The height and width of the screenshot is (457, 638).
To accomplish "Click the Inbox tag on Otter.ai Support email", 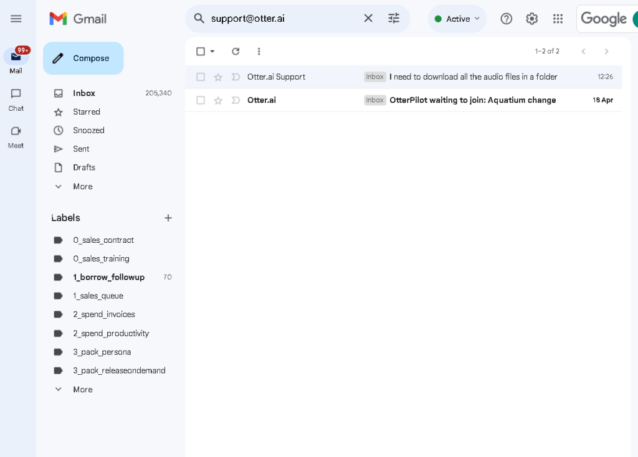I will [x=374, y=77].
